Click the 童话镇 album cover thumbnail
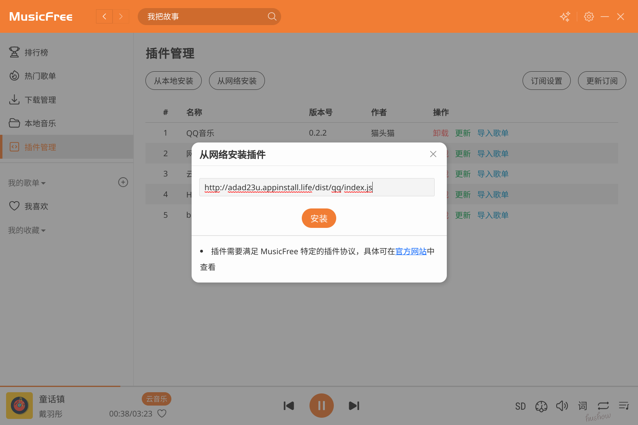This screenshot has width=638, height=425. 19,406
